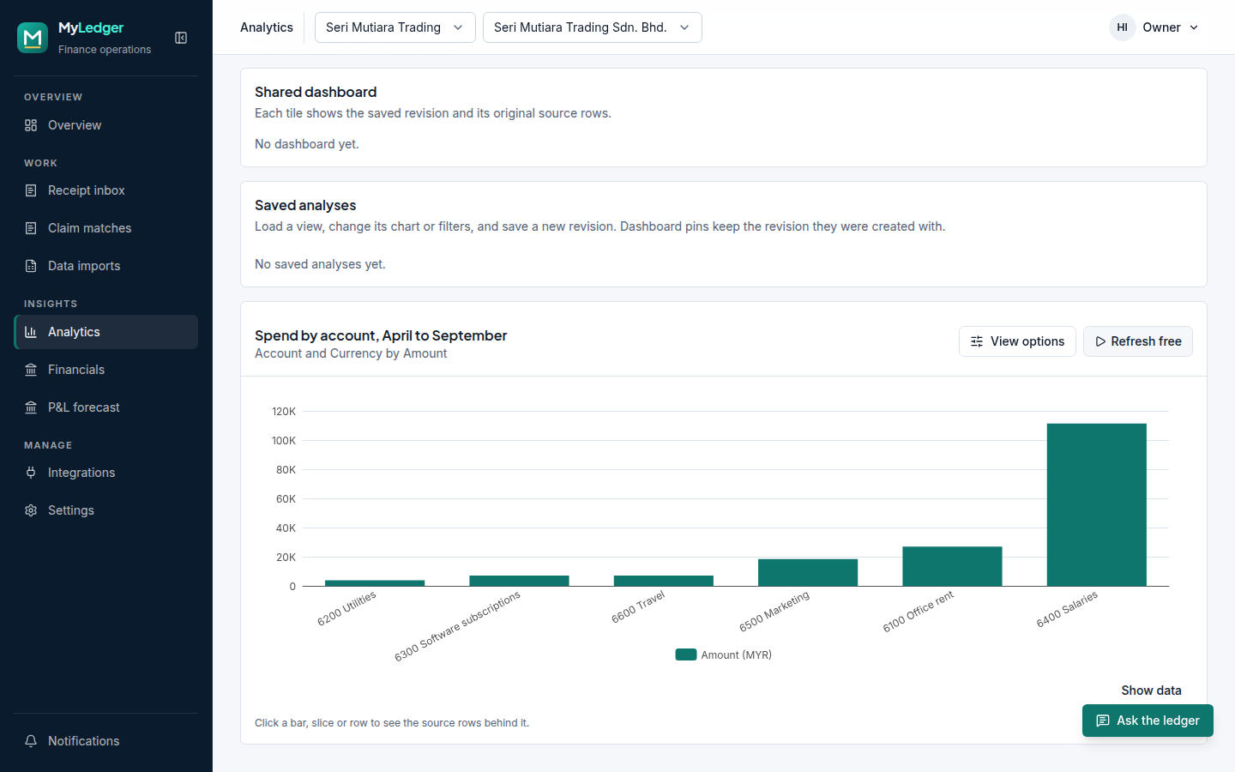
Task: Click the 6200 Utilities bar
Action: click(375, 583)
